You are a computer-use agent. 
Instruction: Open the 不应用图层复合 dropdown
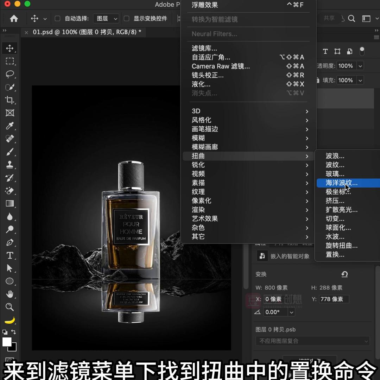coord(312,341)
